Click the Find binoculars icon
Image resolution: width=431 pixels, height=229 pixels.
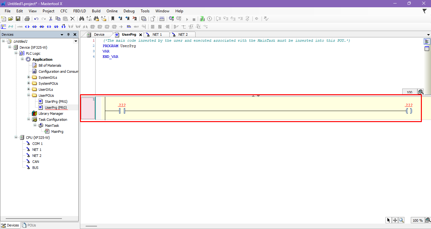tap(82, 19)
